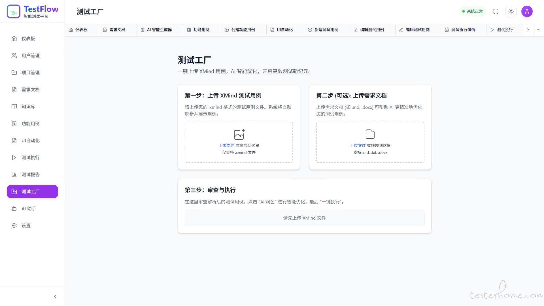The height and width of the screenshot is (306, 544).
Task: Click 上传文件 link in requirements doc box
Action: (x=358, y=146)
